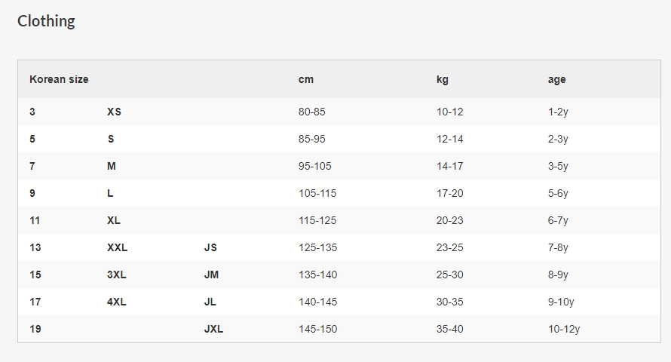Click the JS junior size label

tap(210, 247)
